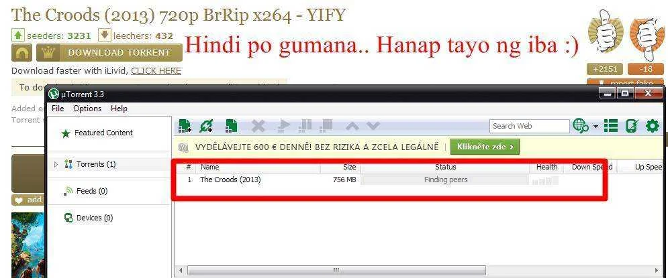Sort by the Down Speed column
This screenshot has height=278, width=668.
[x=591, y=167]
